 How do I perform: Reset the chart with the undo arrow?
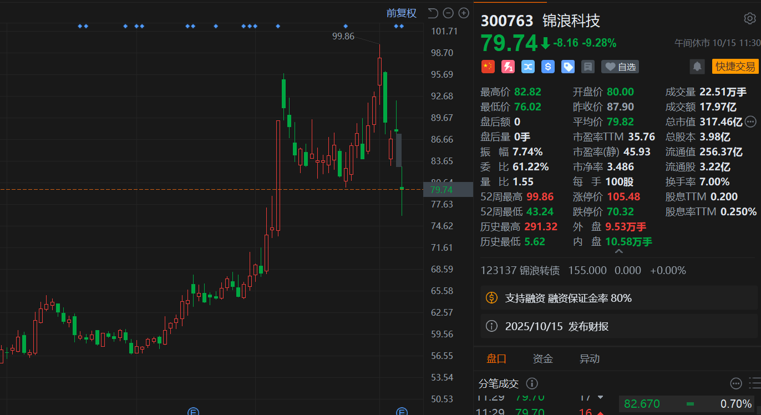433,13
